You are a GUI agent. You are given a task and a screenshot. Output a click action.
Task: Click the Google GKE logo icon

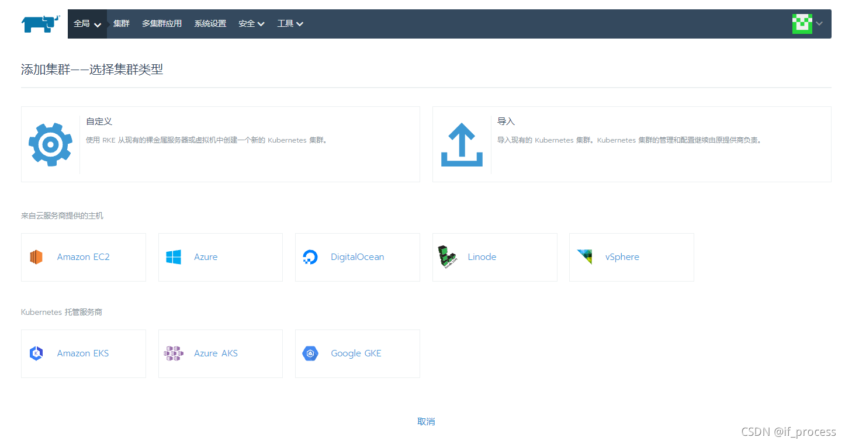point(310,353)
